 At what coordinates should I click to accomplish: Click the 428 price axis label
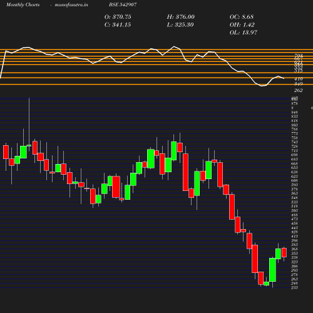click(x=294, y=232)
